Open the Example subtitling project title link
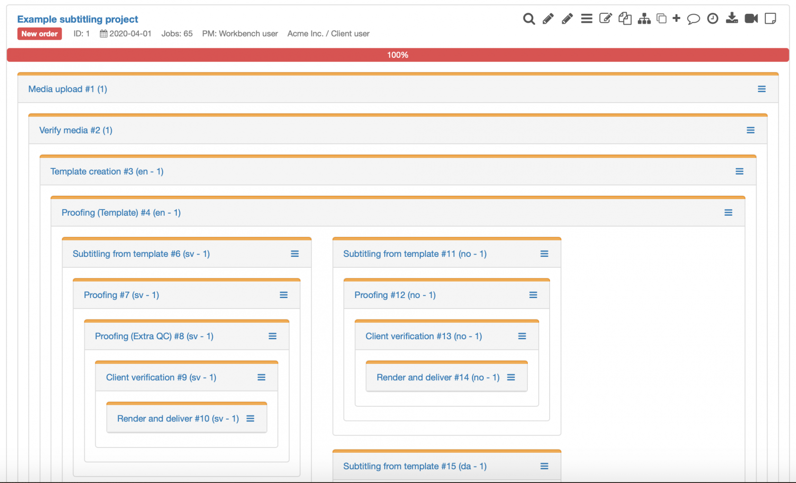Screen dimensions: 796x483 pyautogui.click(x=78, y=19)
